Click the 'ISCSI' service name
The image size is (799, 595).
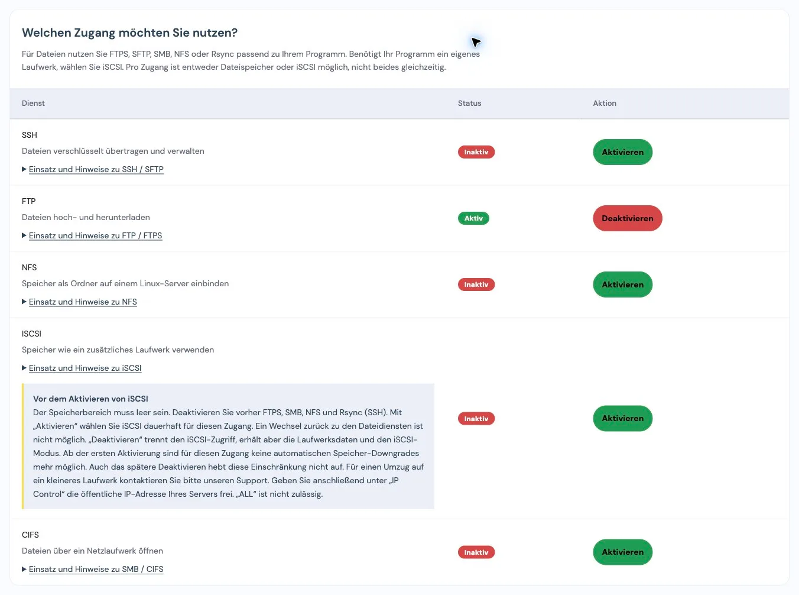[x=31, y=334]
